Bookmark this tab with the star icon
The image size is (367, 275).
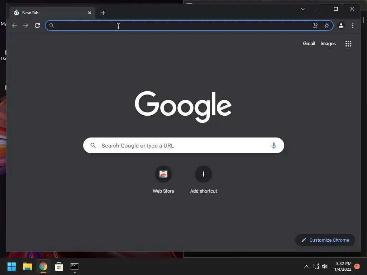point(327,25)
